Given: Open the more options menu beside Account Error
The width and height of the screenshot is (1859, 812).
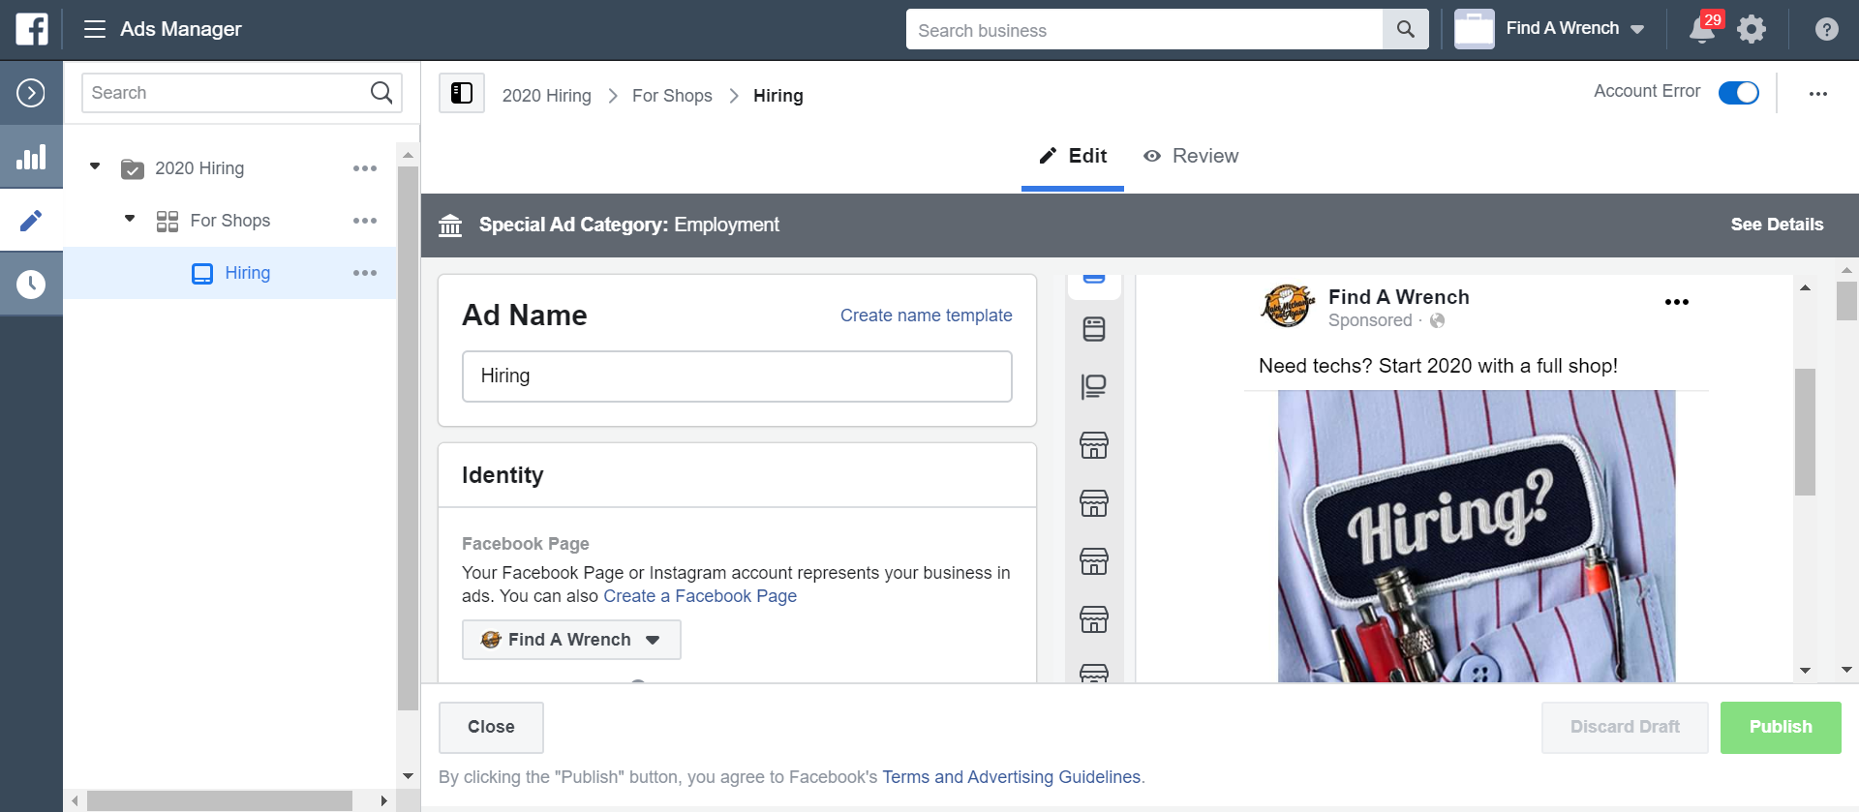Looking at the screenshot, I should (x=1817, y=94).
